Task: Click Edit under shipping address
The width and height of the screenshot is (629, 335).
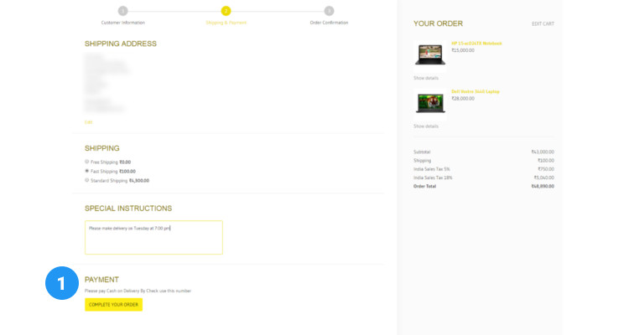Action: pyautogui.click(x=88, y=122)
